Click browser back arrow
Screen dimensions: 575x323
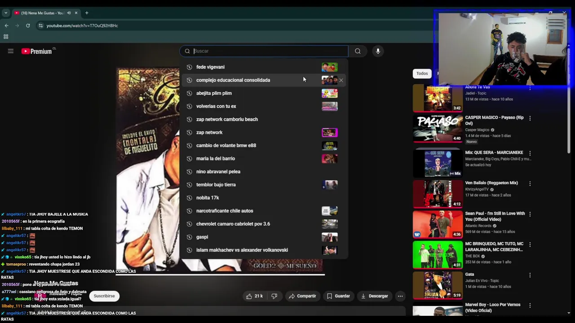pos(6,26)
